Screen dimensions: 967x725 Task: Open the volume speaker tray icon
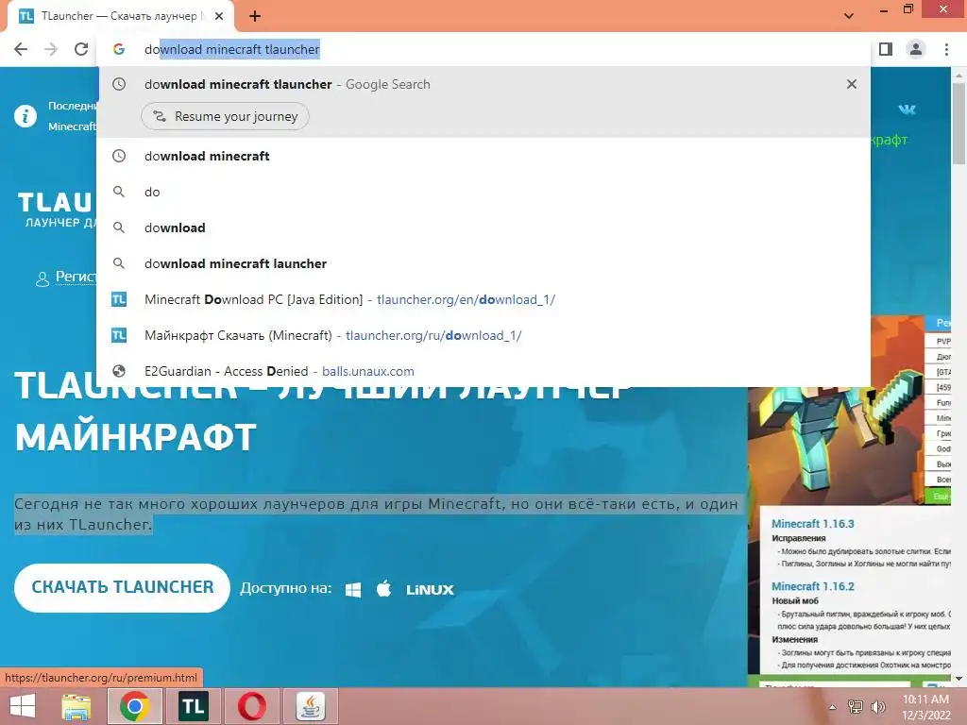click(877, 707)
